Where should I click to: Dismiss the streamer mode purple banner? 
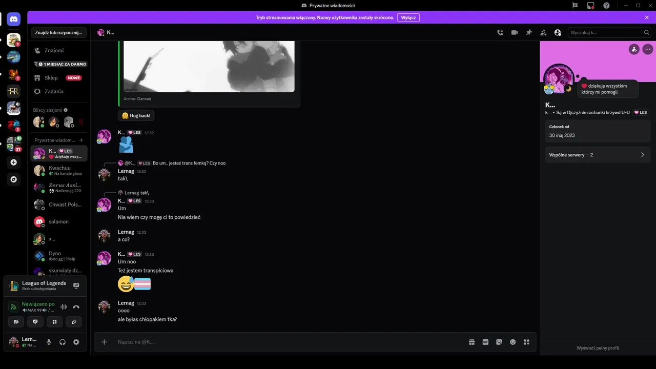tap(647, 17)
